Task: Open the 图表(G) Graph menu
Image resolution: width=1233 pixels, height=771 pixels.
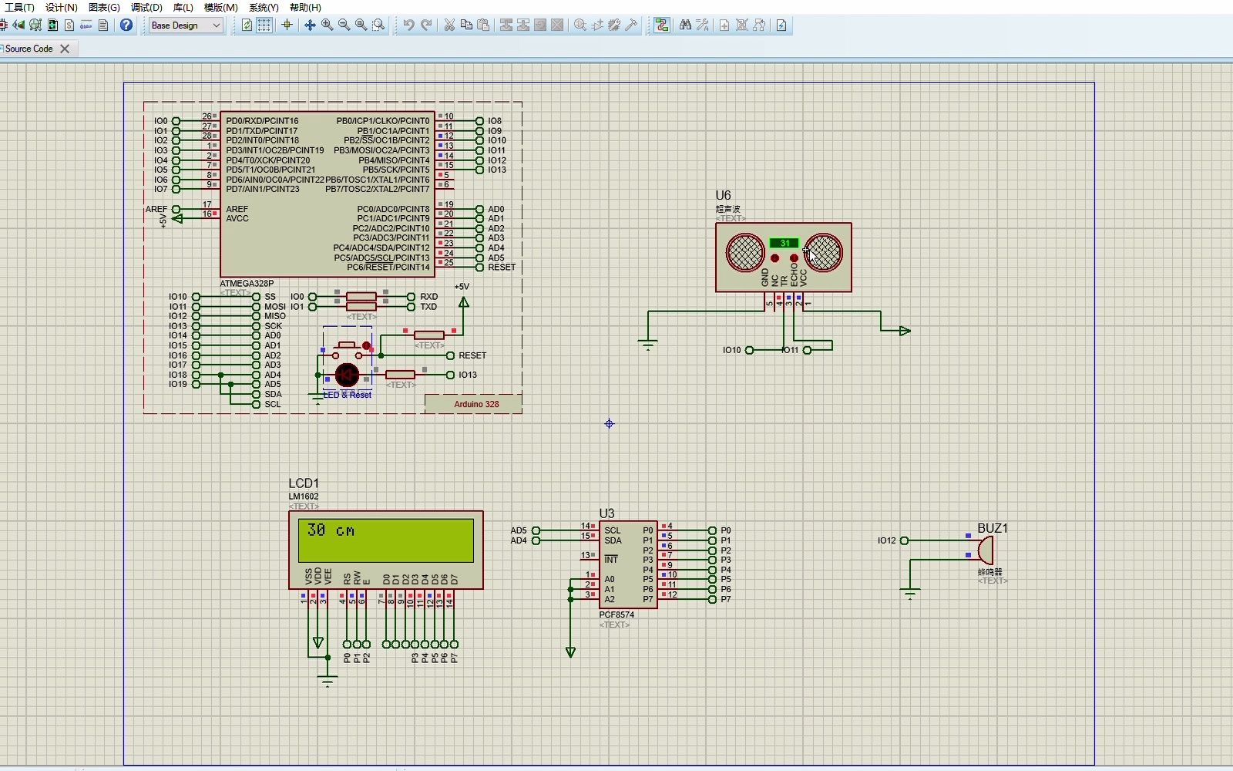Action: tap(104, 7)
